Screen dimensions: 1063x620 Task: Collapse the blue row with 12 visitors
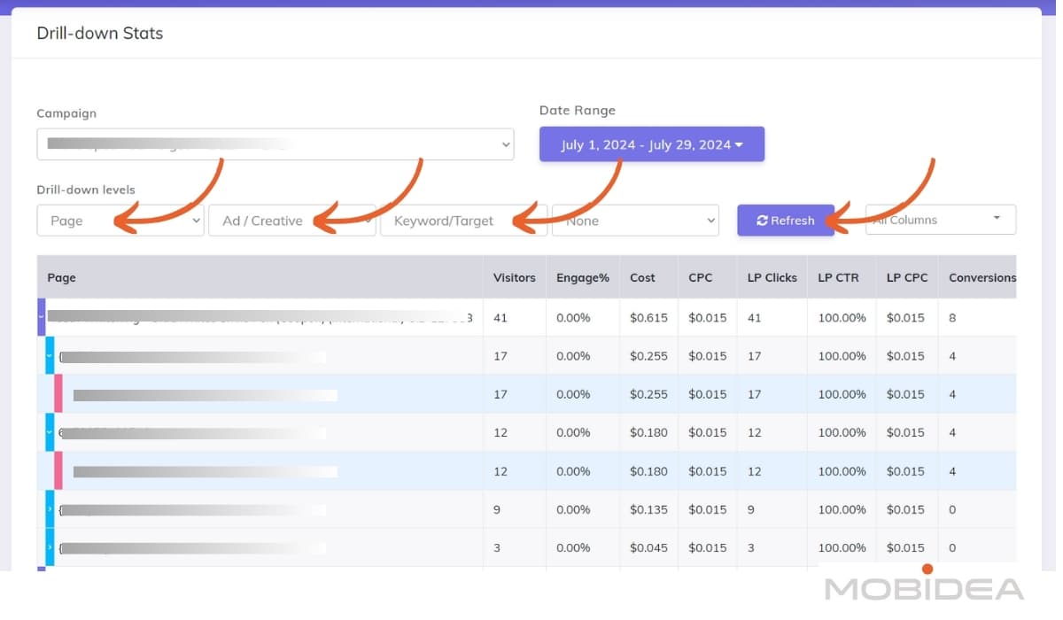click(50, 433)
